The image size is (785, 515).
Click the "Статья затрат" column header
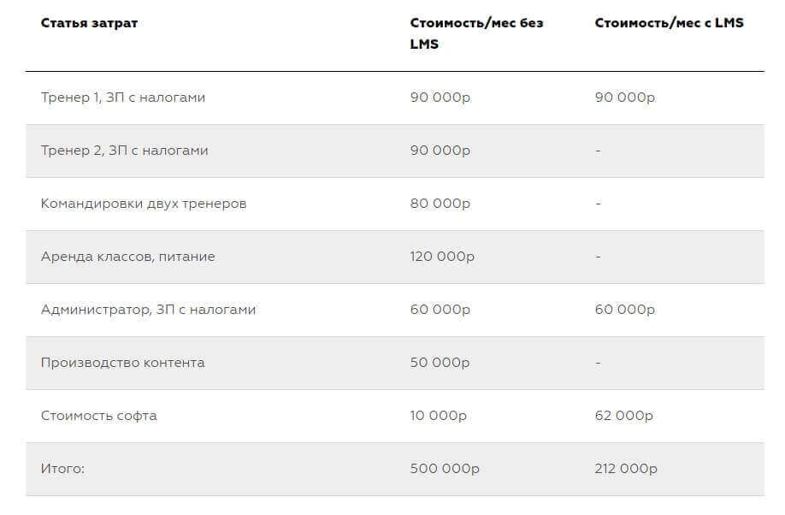click(89, 23)
